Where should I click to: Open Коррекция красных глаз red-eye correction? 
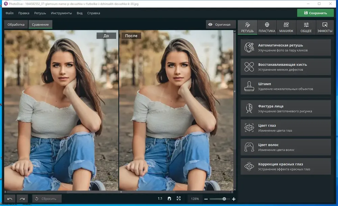click(286, 166)
